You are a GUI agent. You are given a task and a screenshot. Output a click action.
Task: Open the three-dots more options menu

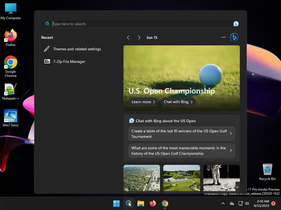click(223, 37)
